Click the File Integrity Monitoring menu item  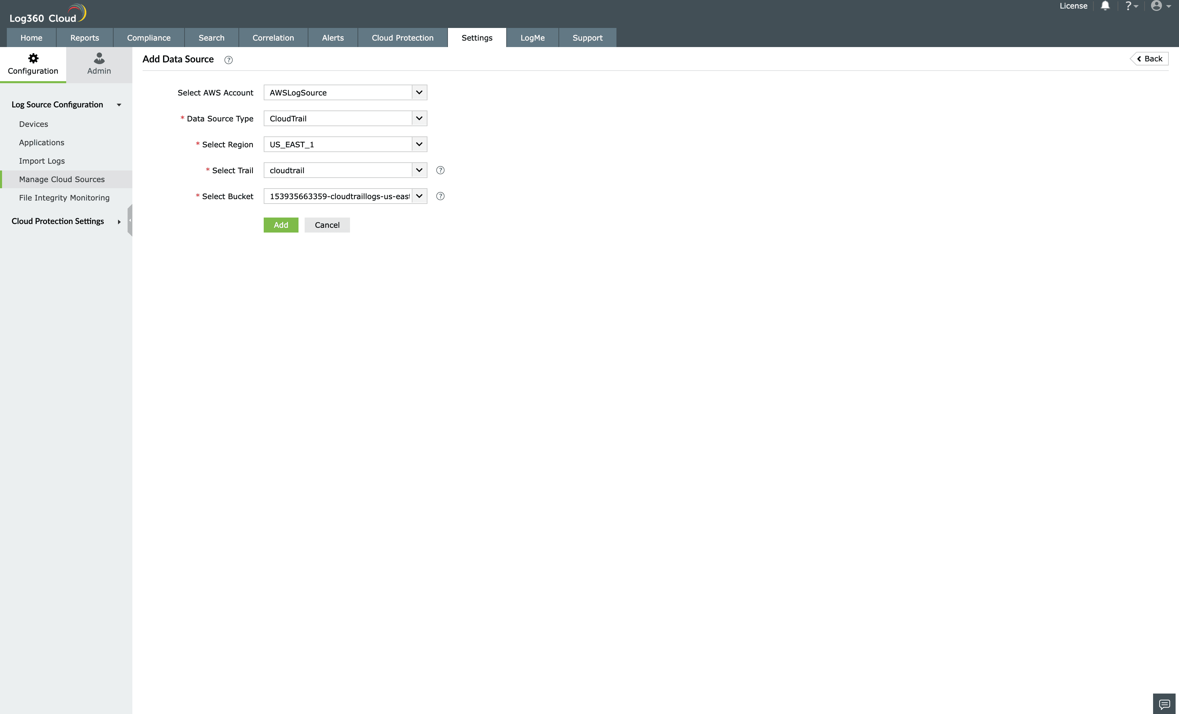point(64,198)
